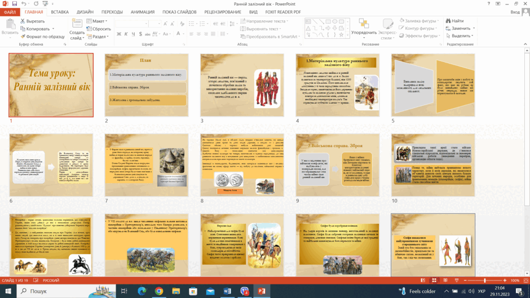Viewport: 530px width, 298px height.
Task: Click the numbered list icon
Action: (x=202, y=24)
